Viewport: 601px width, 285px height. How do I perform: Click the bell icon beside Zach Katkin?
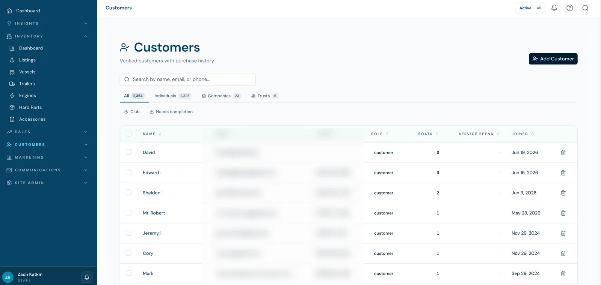[x=87, y=277]
